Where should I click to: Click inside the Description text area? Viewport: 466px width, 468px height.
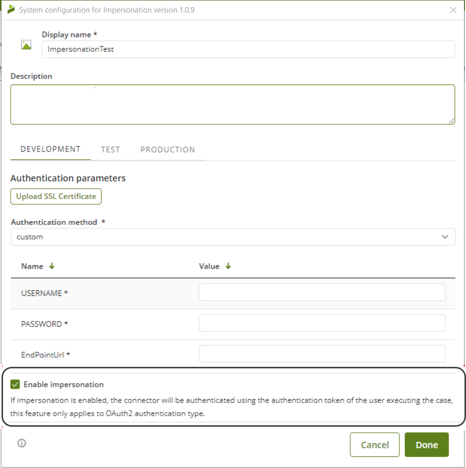[x=233, y=104]
